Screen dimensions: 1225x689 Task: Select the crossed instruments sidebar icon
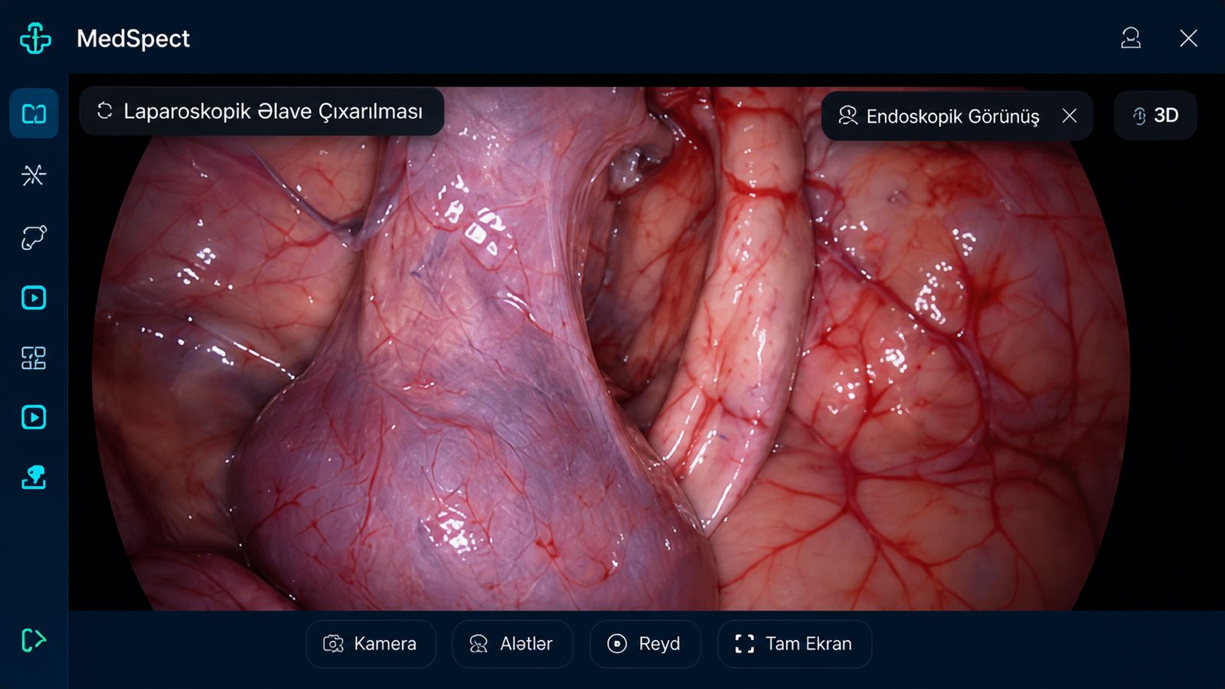(x=34, y=175)
